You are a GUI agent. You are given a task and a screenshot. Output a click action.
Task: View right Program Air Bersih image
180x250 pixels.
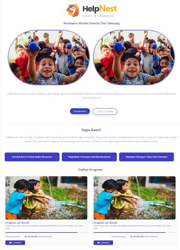point(135,198)
